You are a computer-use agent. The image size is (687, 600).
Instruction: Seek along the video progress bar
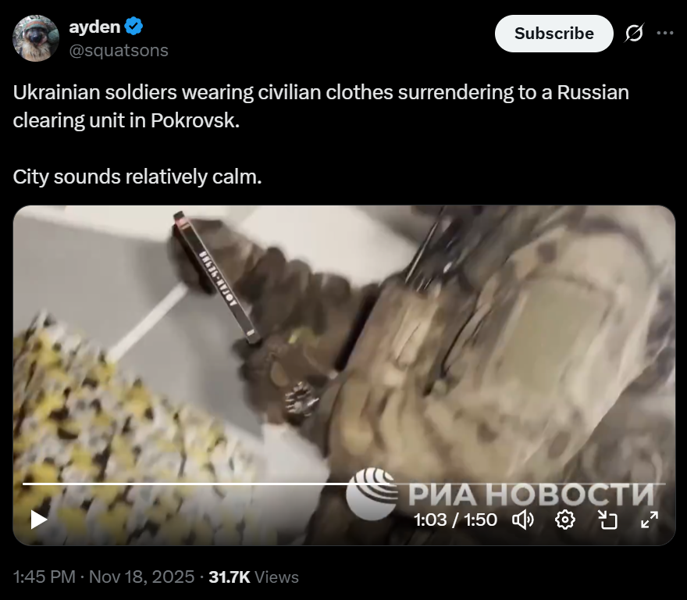coord(344,484)
